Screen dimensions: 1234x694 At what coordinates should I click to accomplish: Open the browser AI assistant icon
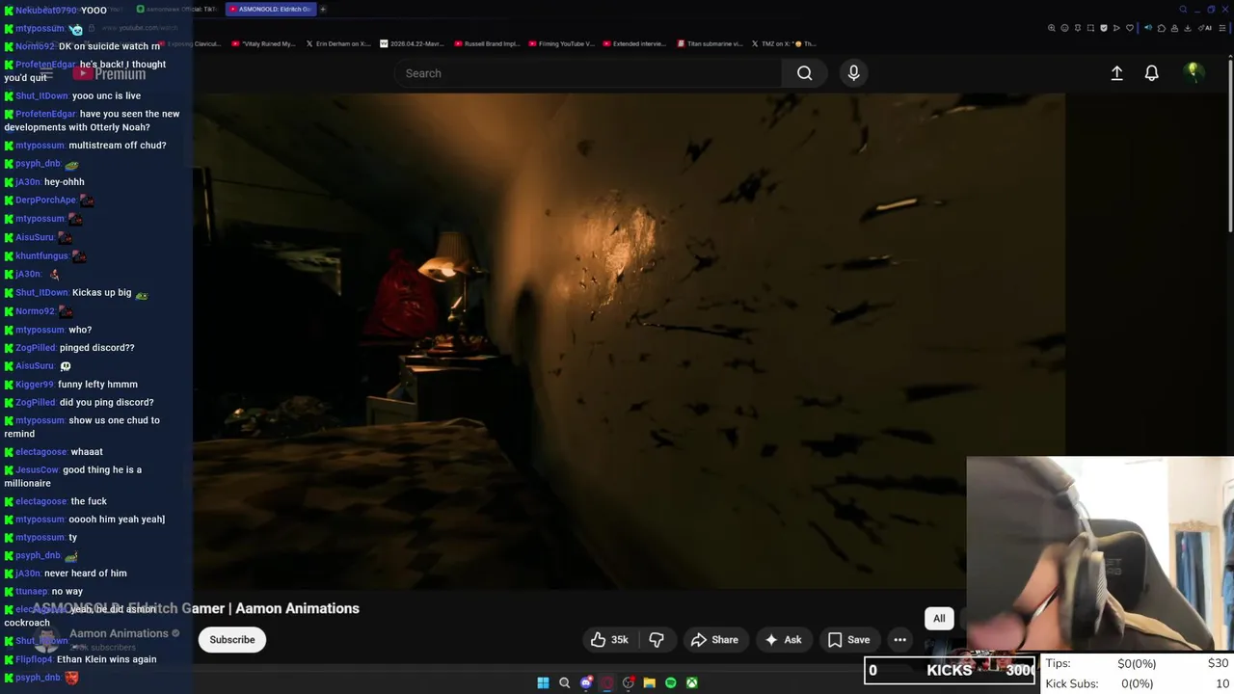(1205, 28)
